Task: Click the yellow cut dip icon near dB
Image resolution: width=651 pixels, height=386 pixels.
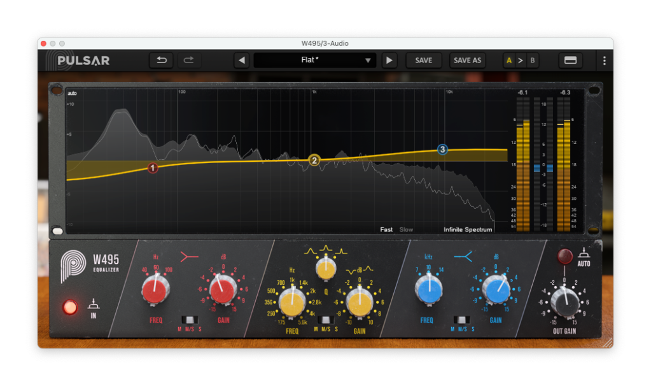Action: click(351, 271)
